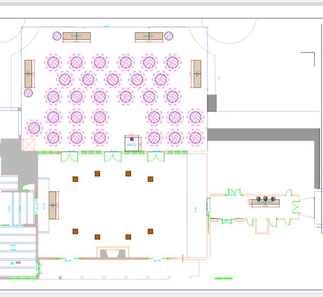The width and height of the screenshot is (323, 297).
Task: Click the isolated green line segment at bottom right
Action: click(223, 278)
